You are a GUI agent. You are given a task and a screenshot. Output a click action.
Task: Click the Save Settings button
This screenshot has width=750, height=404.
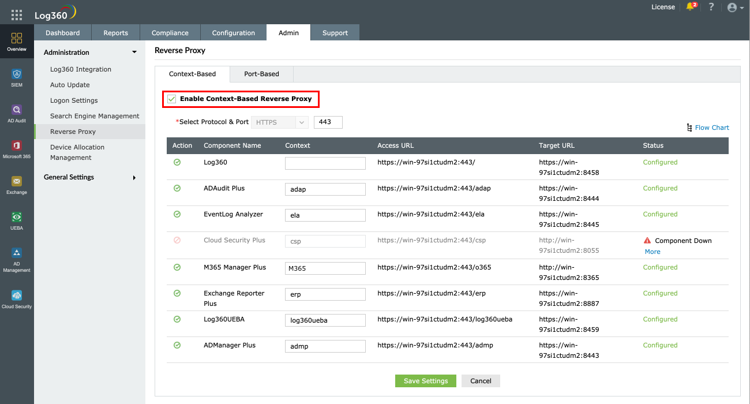[x=425, y=381]
